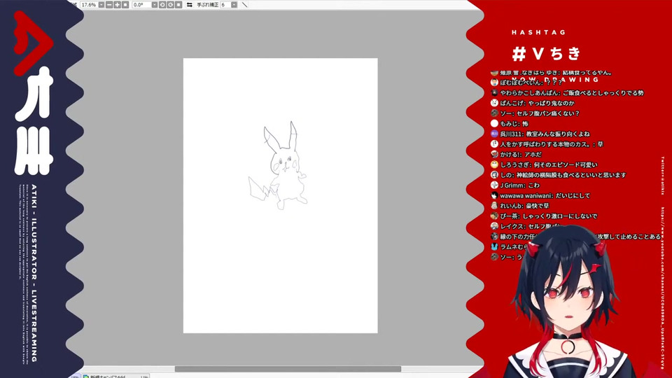672x378 pixels.
Task: Rotate canvas clockwise using second rotation icon
Action: tap(170, 5)
